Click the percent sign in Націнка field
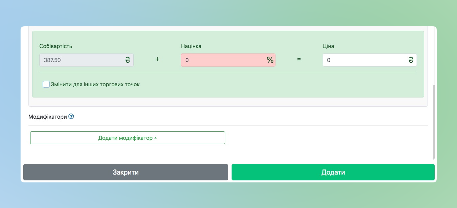The width and height of the screenshot is (457, 208). (270, 60)
